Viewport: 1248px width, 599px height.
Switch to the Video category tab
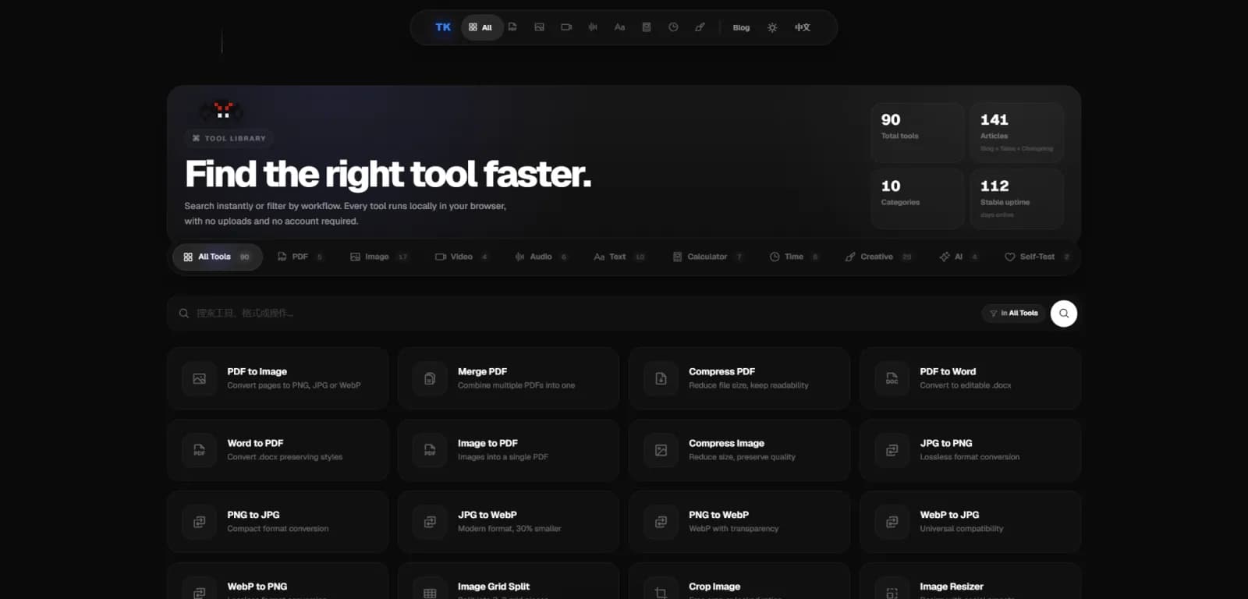click(462, 257)
